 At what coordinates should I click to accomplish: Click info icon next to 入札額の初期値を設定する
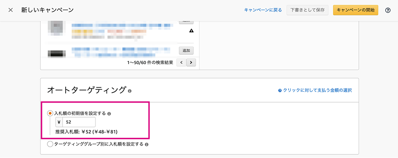pos(109,114)
